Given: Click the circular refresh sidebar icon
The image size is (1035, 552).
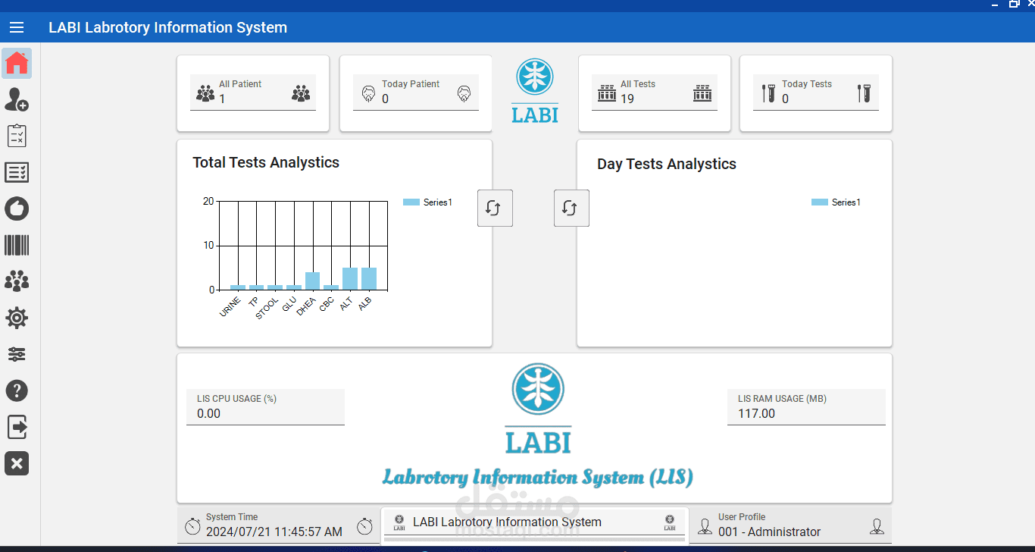Looking at the screenshot, I should (17, 209).
